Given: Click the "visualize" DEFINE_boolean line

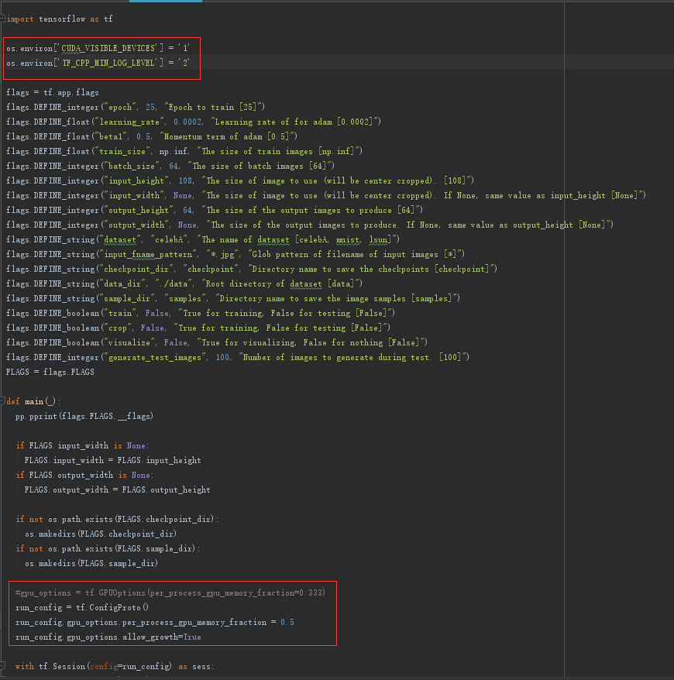Looking at the screenshot, I should point(217,343).
